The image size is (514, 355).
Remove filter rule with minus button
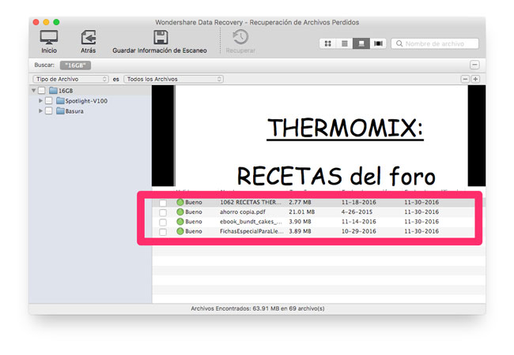(465, 79)
